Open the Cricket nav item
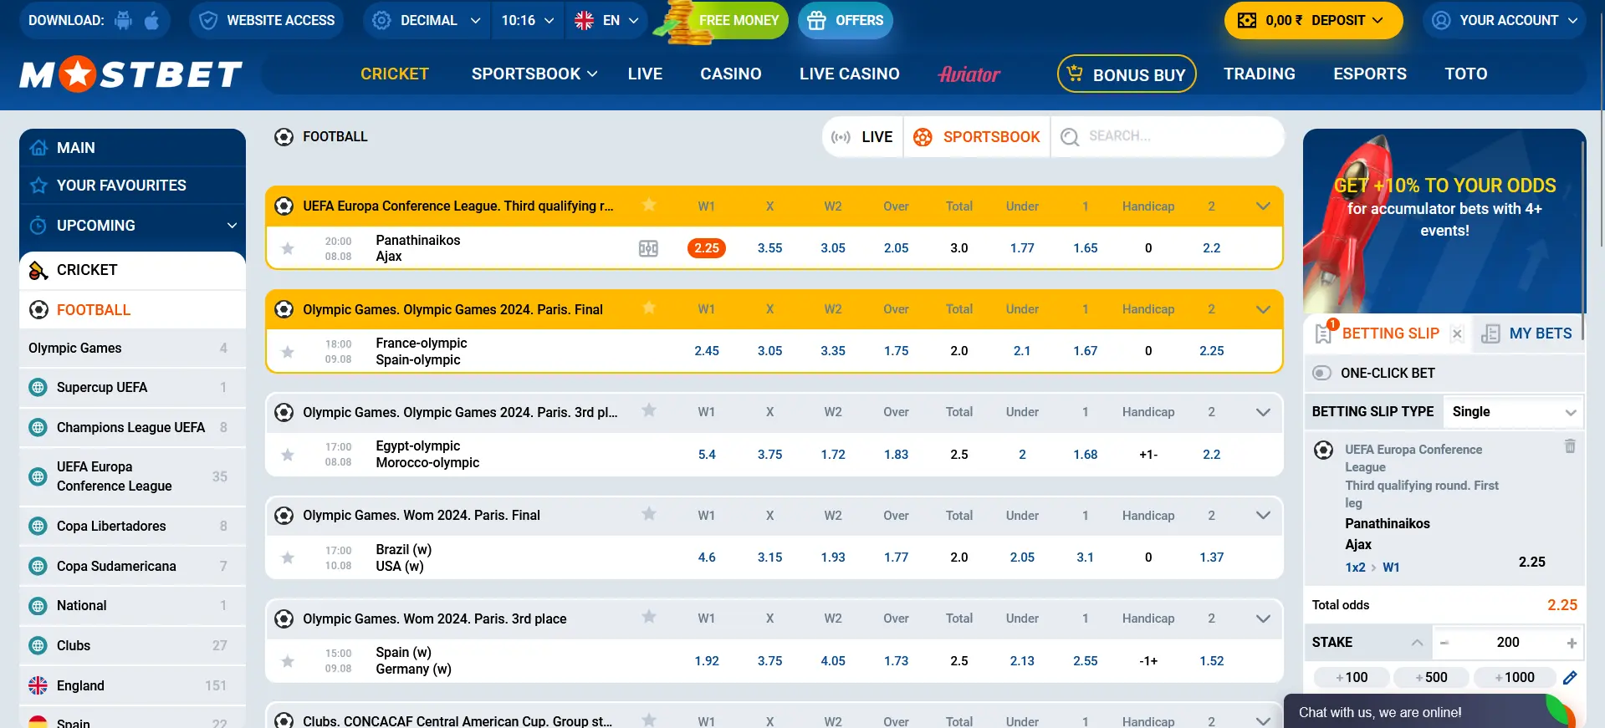1605x728 pixels. point(395,74)
